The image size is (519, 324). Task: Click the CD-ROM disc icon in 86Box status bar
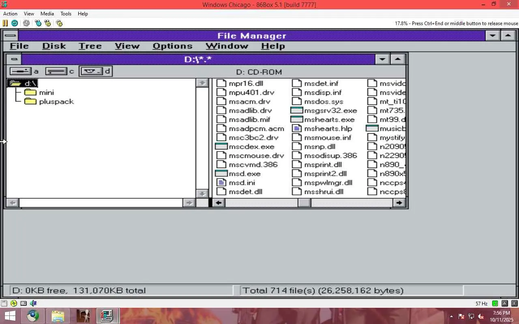(x=14, y=303)
